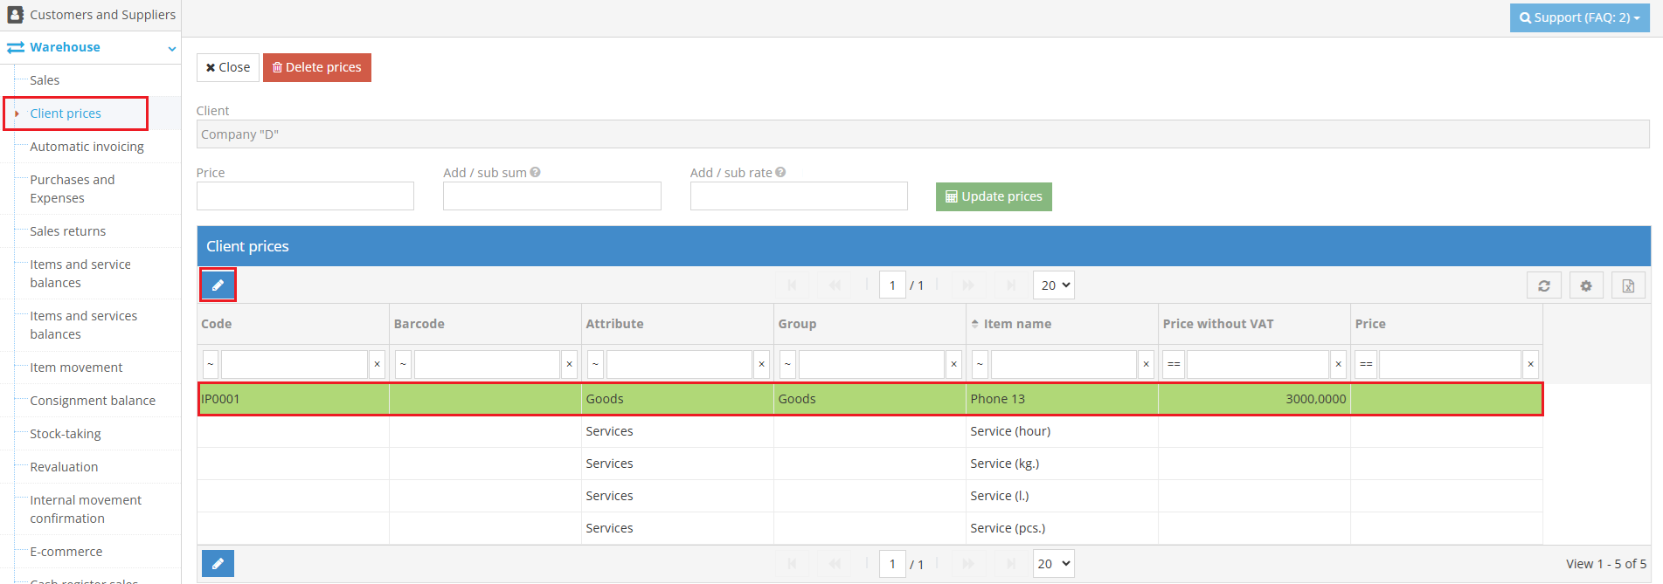Click the Delete prices button
Image resolution: width=1663 pixels, height=584 pixels.
click(316, 67)
